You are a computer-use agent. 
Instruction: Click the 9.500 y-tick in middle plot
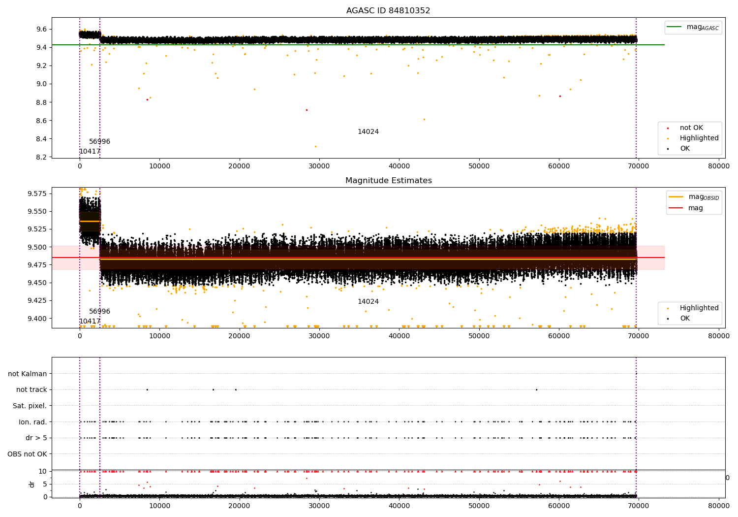click(x=37, y=248)
